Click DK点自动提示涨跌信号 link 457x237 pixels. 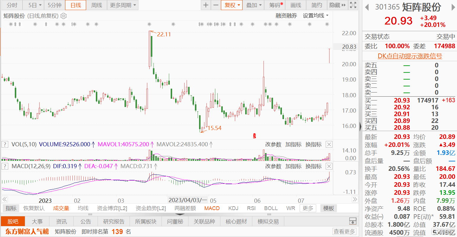pos(410,56)
